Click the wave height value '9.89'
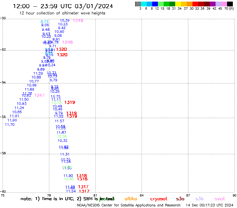 41,69
